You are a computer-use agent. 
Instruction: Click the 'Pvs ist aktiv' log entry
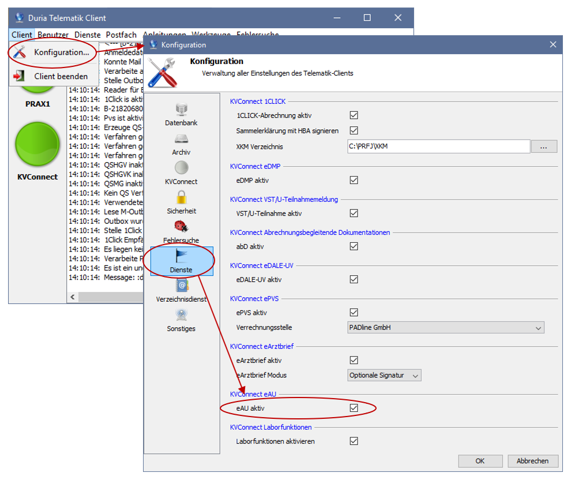click(106, 118)
